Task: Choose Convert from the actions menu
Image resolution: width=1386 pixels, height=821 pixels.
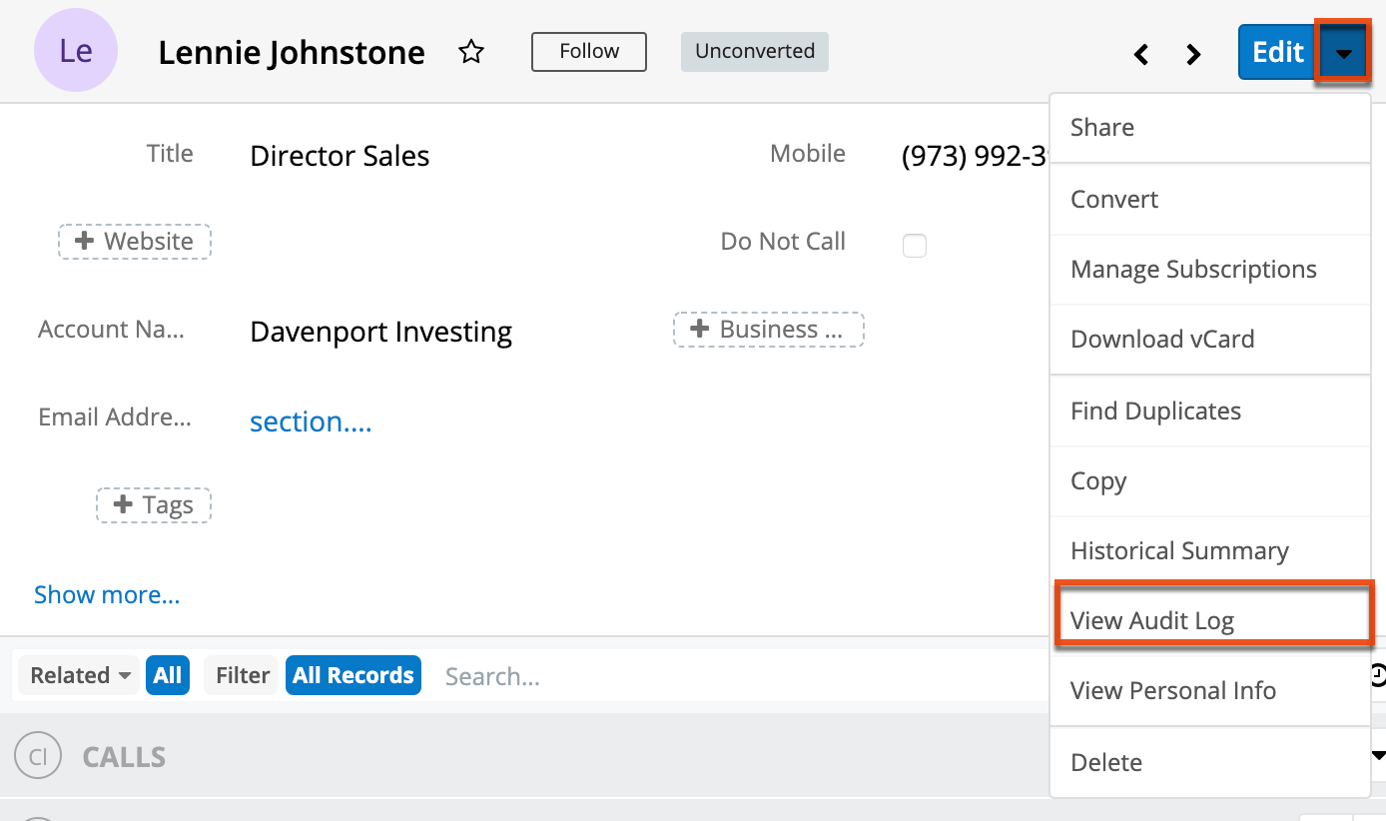Action: coord(1114,199)
